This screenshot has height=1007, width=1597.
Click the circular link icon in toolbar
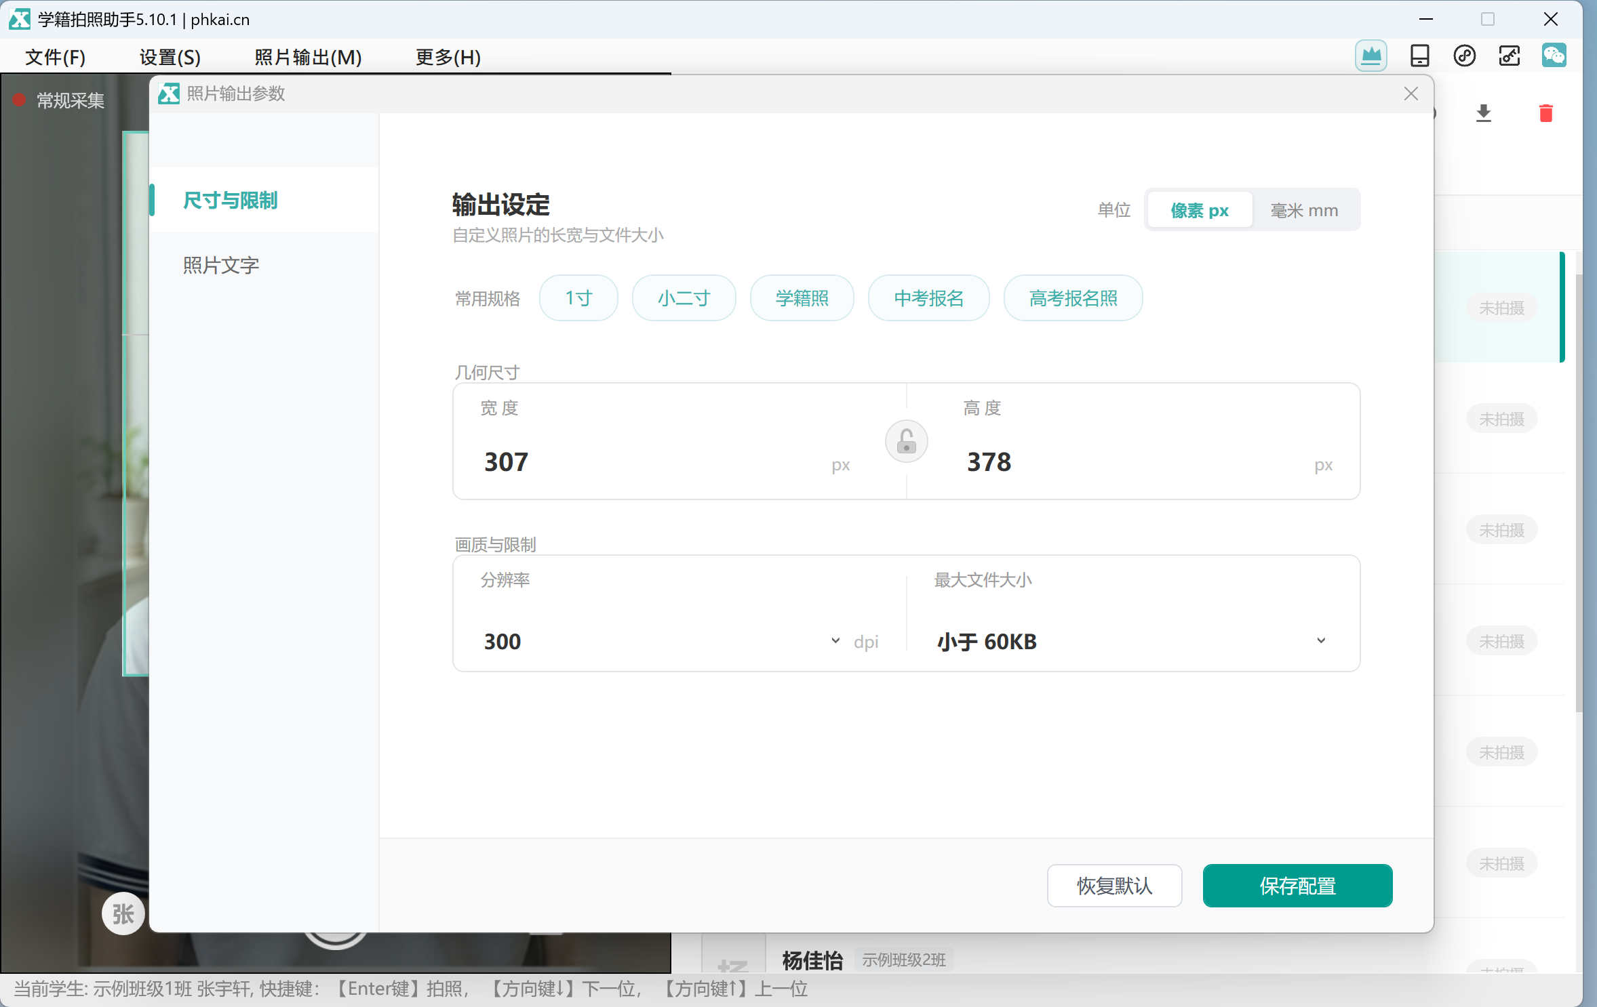pos(1464,56)
